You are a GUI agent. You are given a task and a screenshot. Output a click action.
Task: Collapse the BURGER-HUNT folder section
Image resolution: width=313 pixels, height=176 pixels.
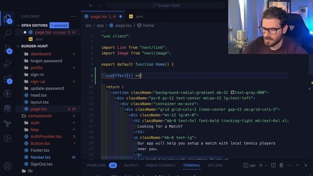[18, 46]
